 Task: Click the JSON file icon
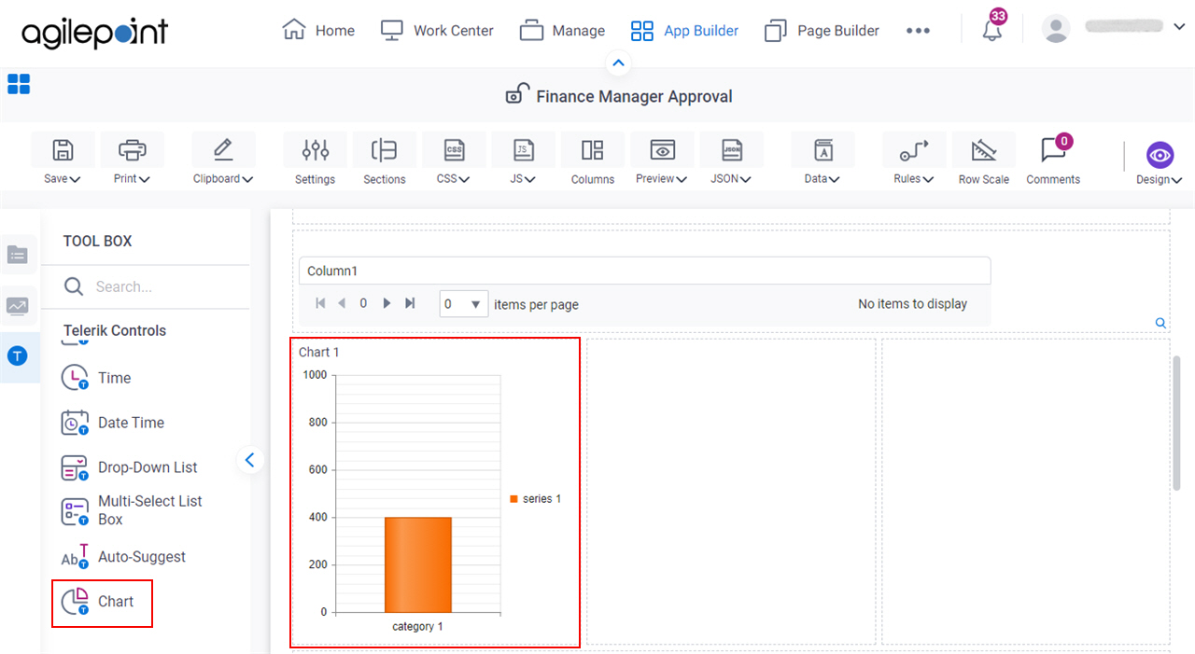pos(732,149)
